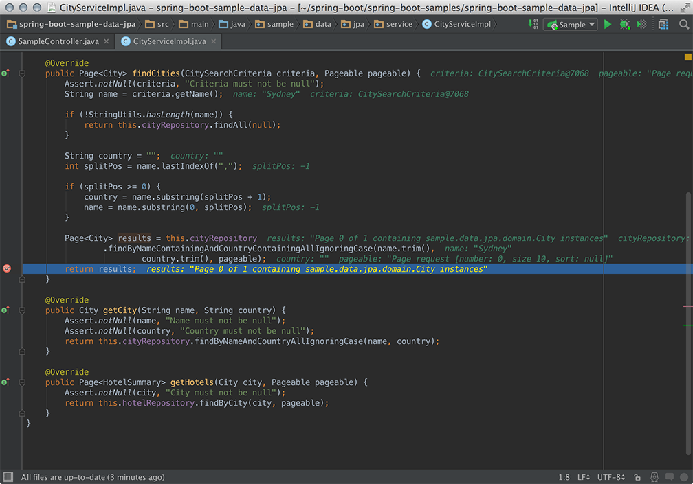Open Search Everywhere magnifier icon
Viewport: 693px width, 484px height.
(683, 25)
